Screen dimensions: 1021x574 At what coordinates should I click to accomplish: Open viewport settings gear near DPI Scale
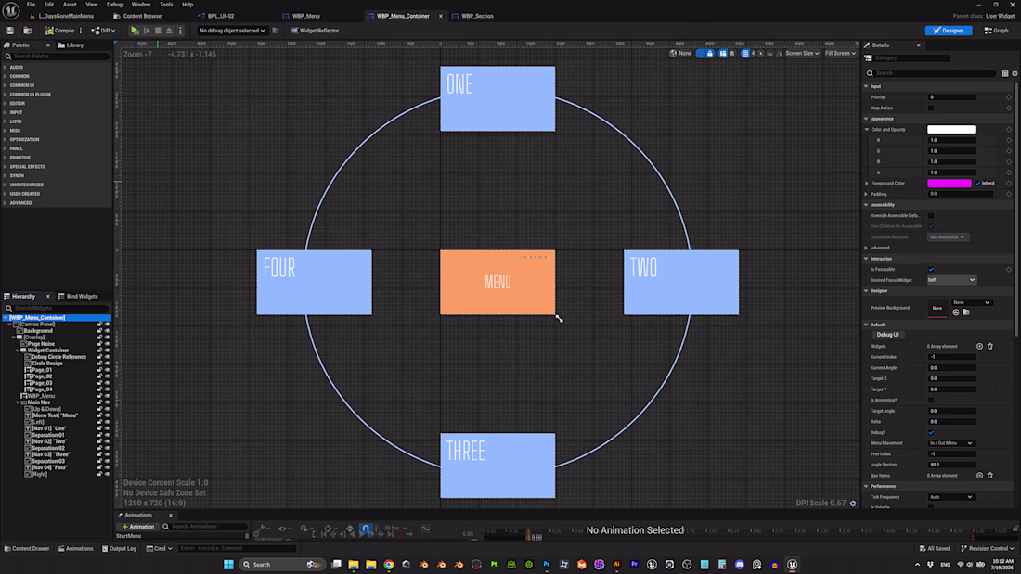click(853, 504)
